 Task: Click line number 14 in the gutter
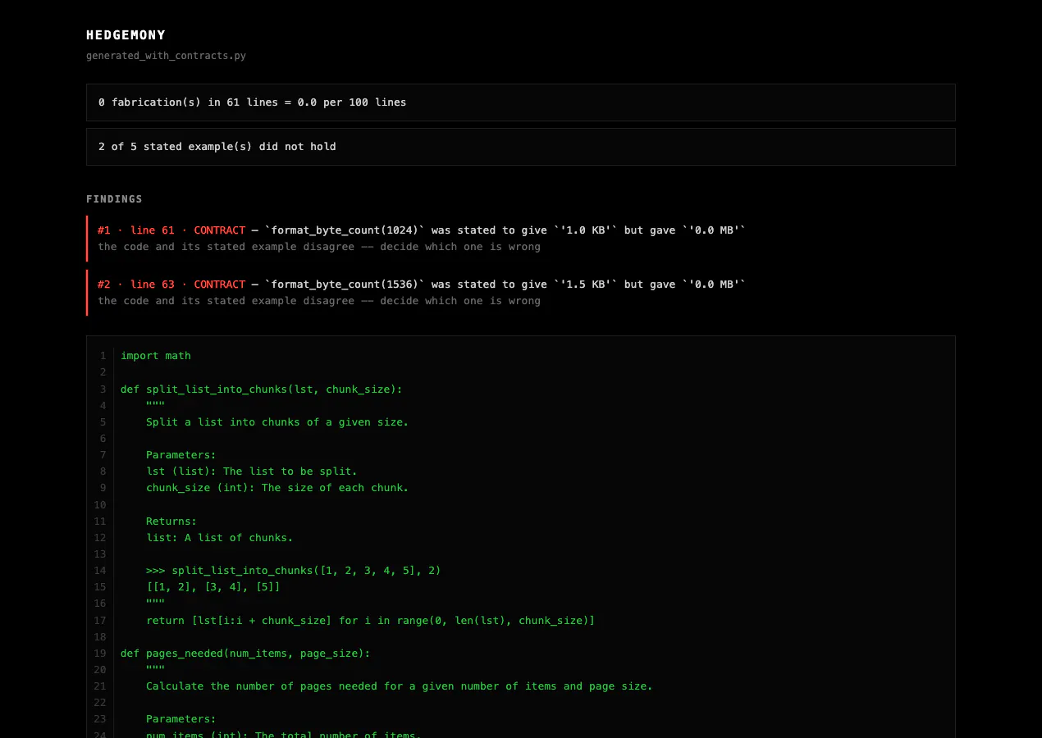[x=100, y=571]
